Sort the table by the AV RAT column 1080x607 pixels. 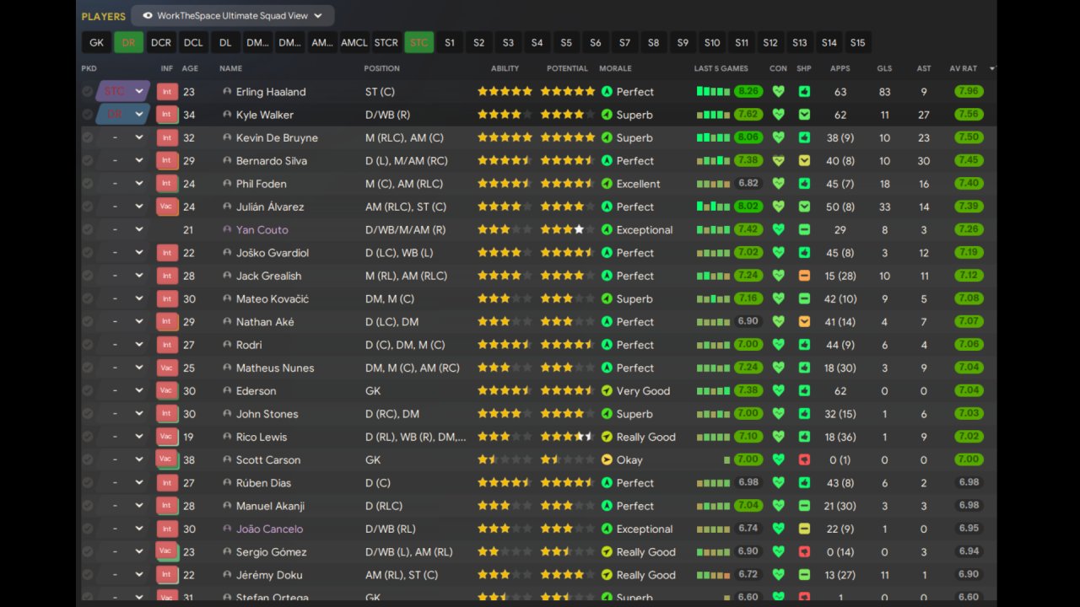pyautogui.click(x=963, y=68)
